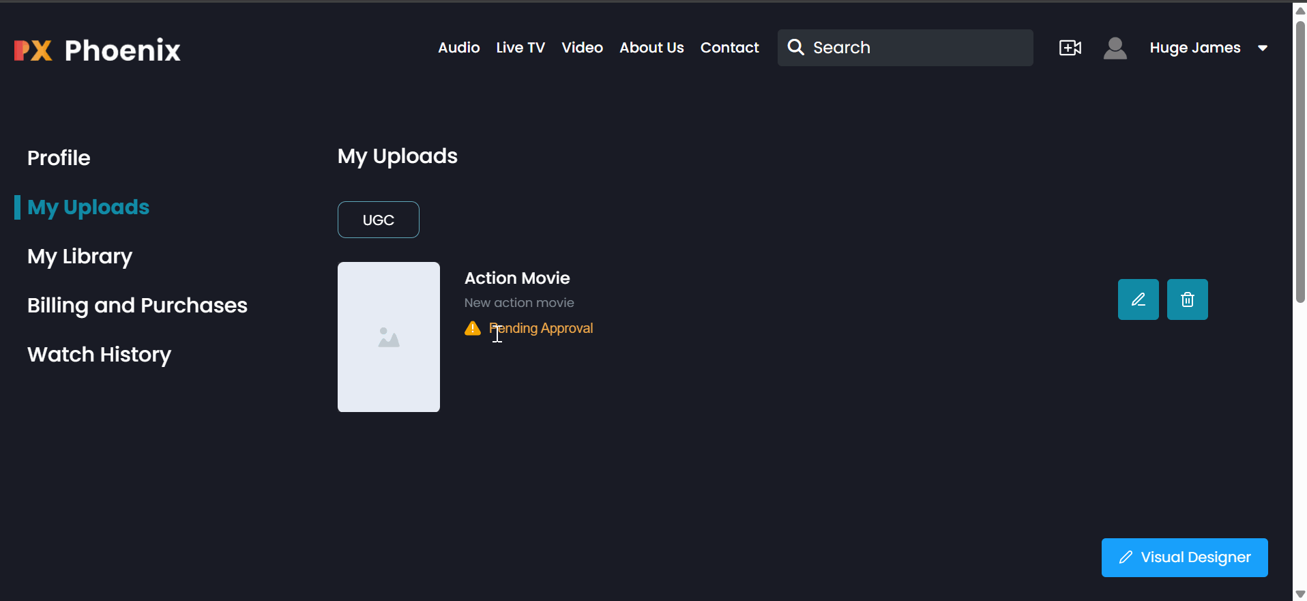Go to Live TV section
Screen dimensions: 1307x601
[x=520, y=48]
